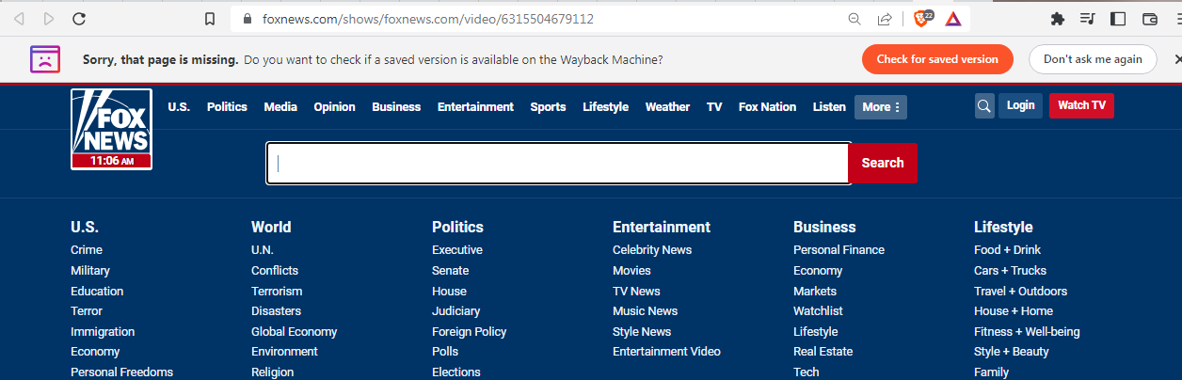Open the Food + Drink link
The width and height of the screenshot is (1182, 380).
coord(1008,250)
